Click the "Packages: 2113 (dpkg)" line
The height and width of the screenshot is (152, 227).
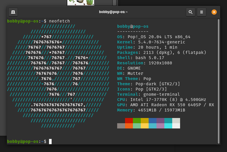point(161,53)
